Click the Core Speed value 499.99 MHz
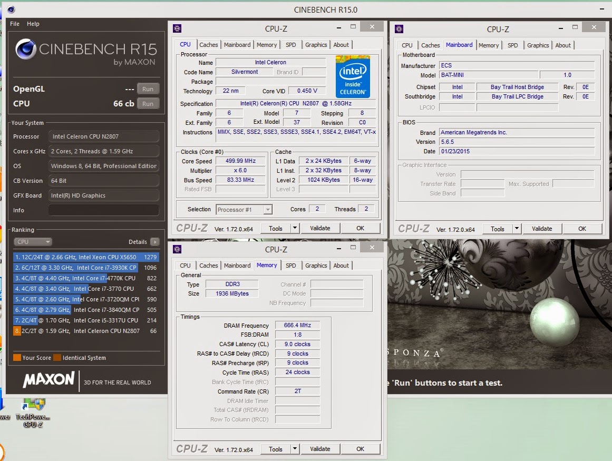 (240, 161)
